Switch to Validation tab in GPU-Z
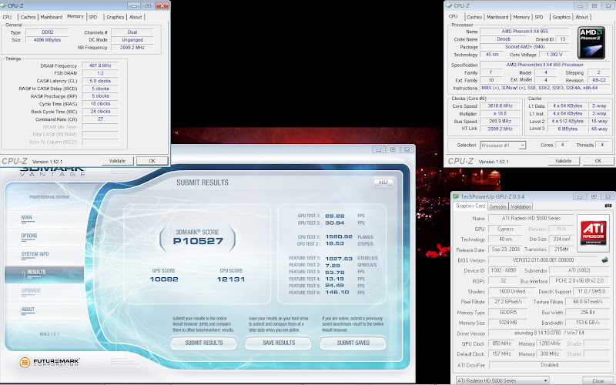Image resolution: width=616 pixels, height=385 pixels. click(521, 206)
